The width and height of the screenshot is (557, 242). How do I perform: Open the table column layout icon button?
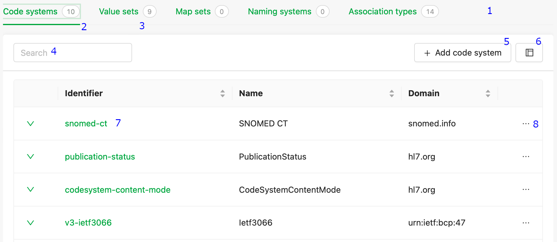coord(529,53)
